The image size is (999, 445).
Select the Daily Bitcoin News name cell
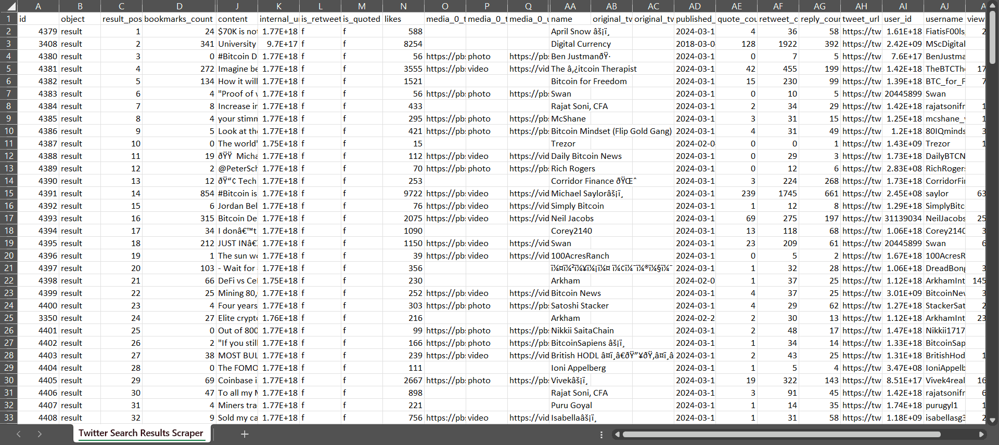(x=570, y=156)
